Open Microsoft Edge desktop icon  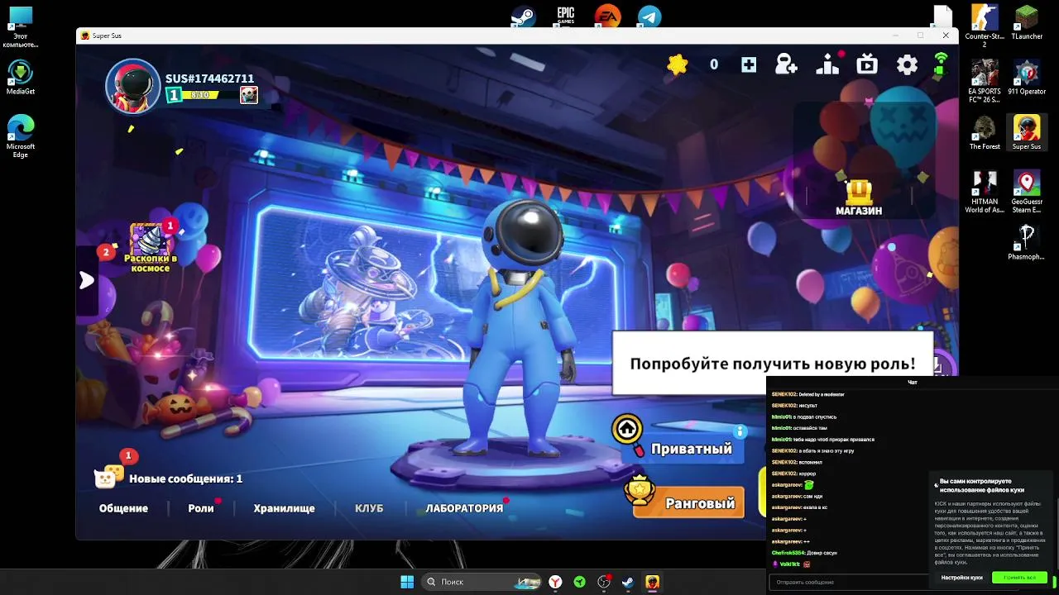point(21,136)
